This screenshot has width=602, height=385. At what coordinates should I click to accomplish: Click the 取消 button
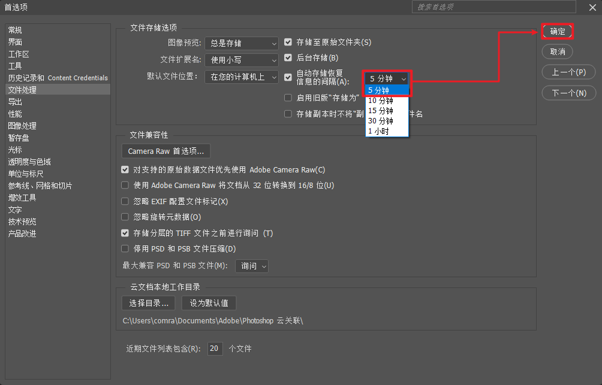click(558, 51)
